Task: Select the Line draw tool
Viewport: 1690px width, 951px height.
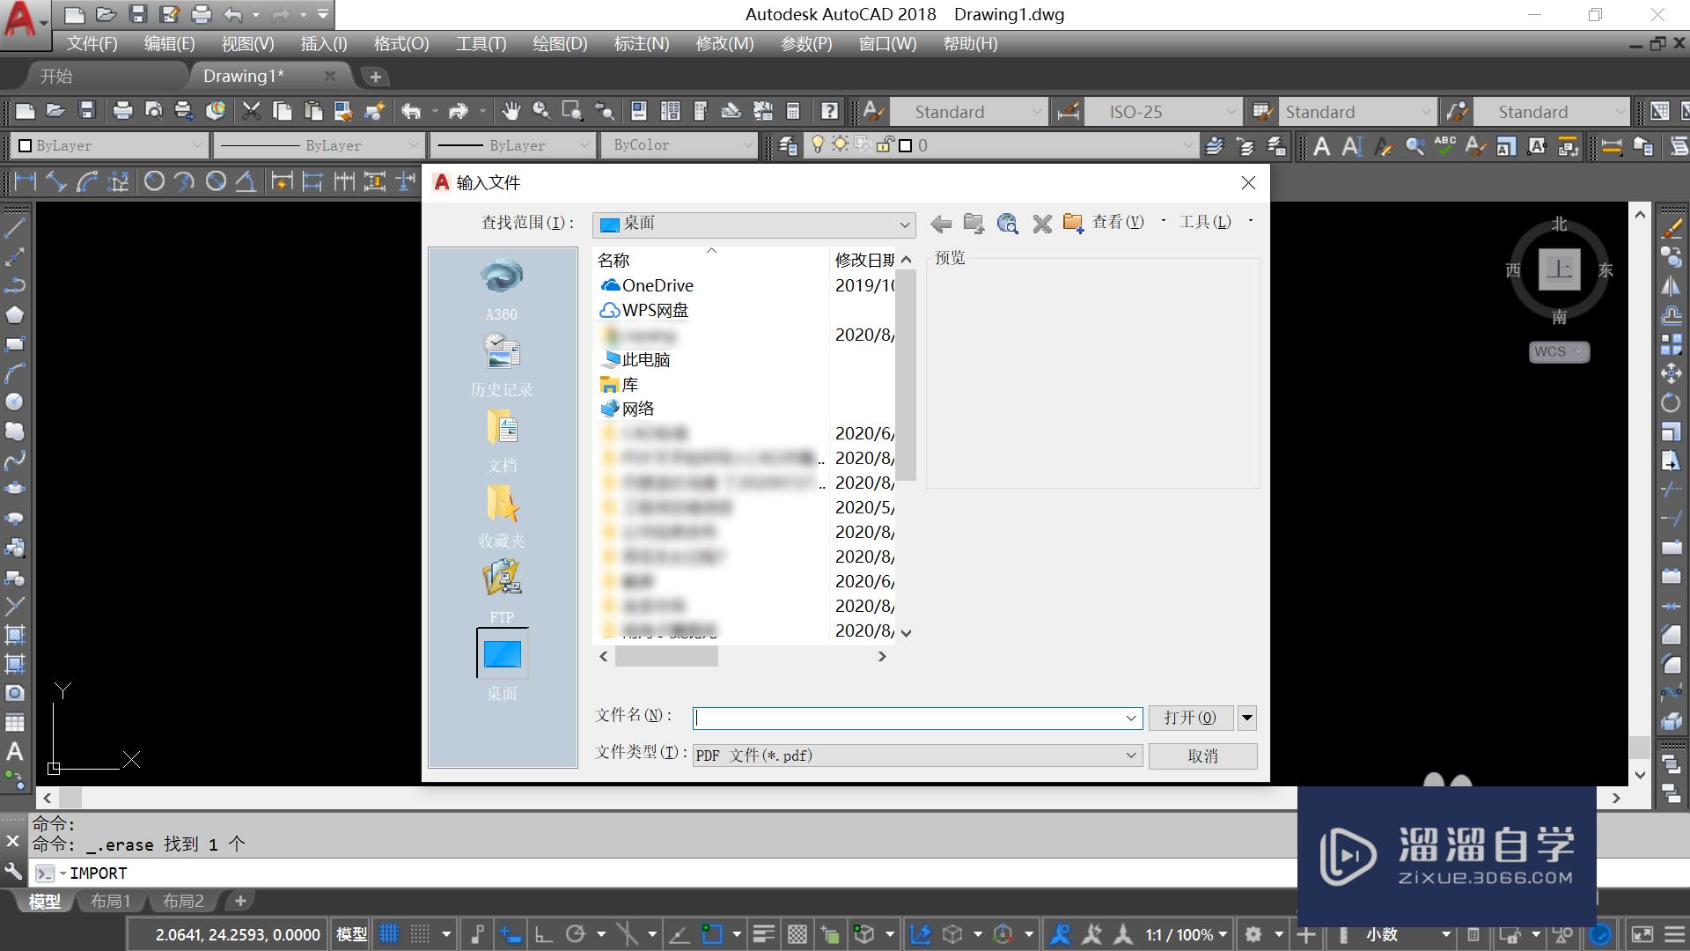Action: (14, 227)
